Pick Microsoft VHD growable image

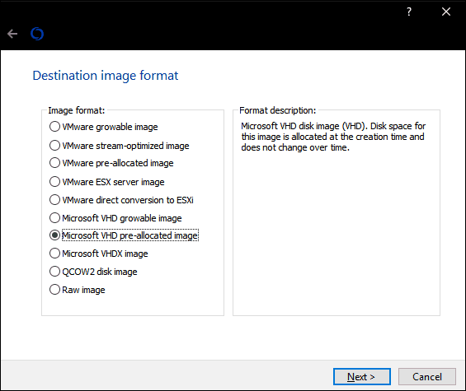[115, 218]
